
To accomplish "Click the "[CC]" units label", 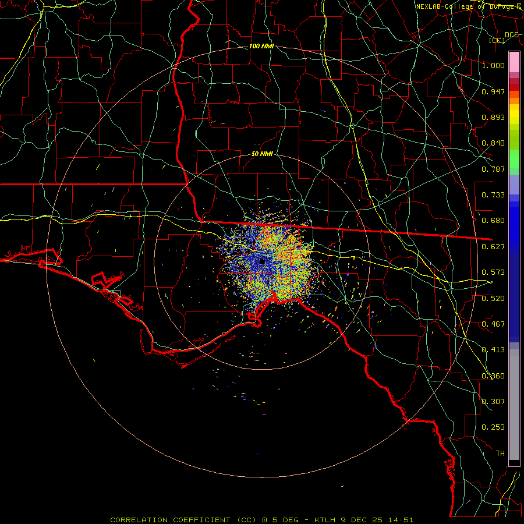I will point(497,40).
